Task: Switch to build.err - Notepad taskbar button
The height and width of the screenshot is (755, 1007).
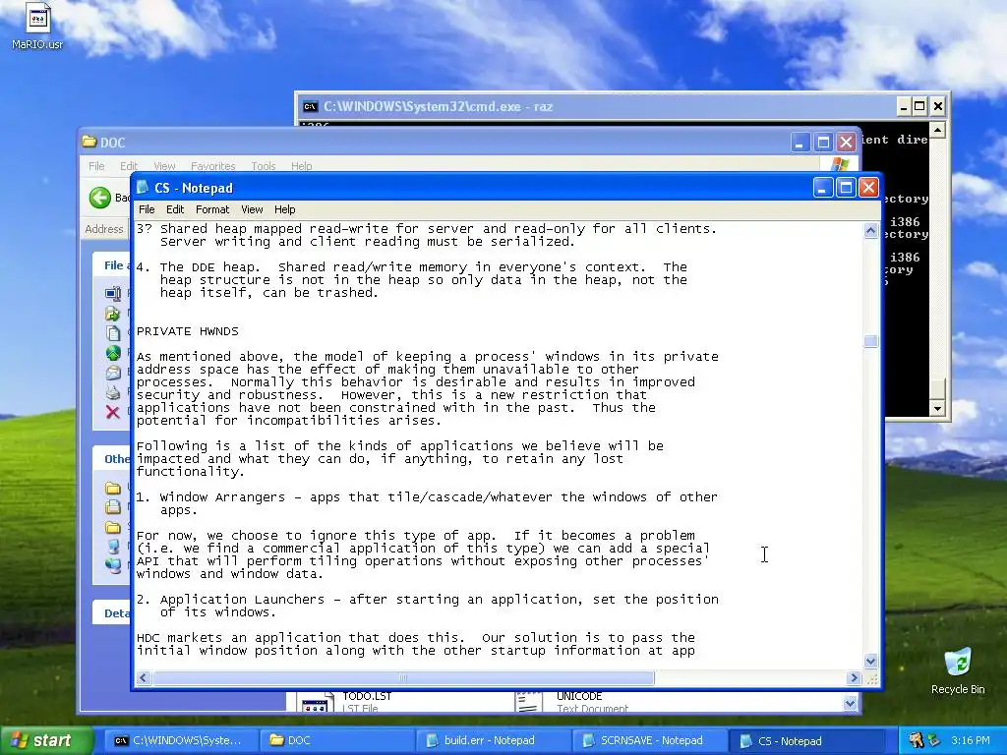Action: (494, 740)
